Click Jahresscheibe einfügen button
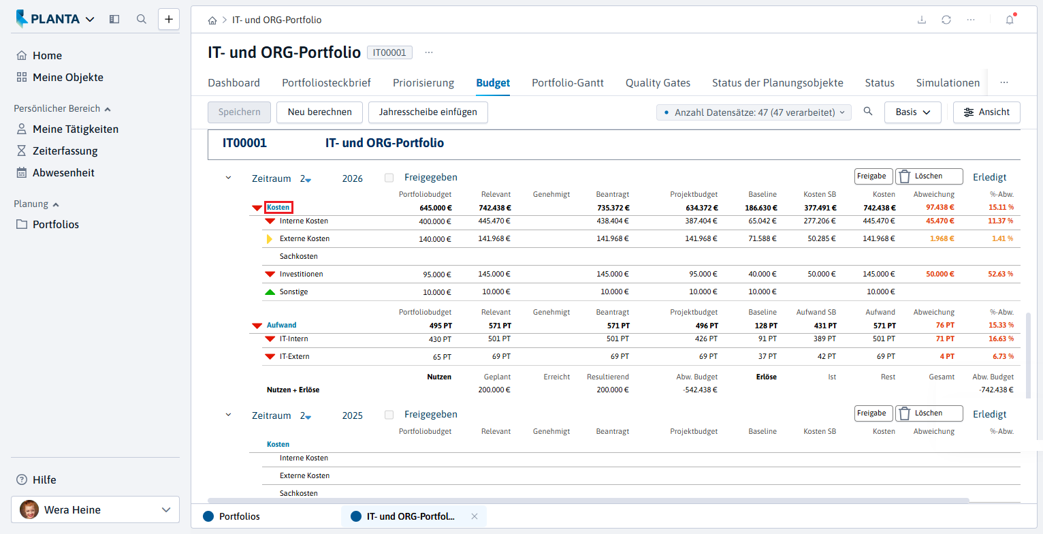The height and width of the screenshot is (534, 1043). (428, 112)
